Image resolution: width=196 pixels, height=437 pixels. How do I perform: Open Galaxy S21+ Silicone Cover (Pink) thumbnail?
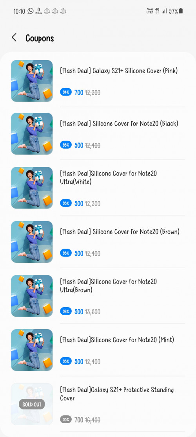(x=32, y=81)
